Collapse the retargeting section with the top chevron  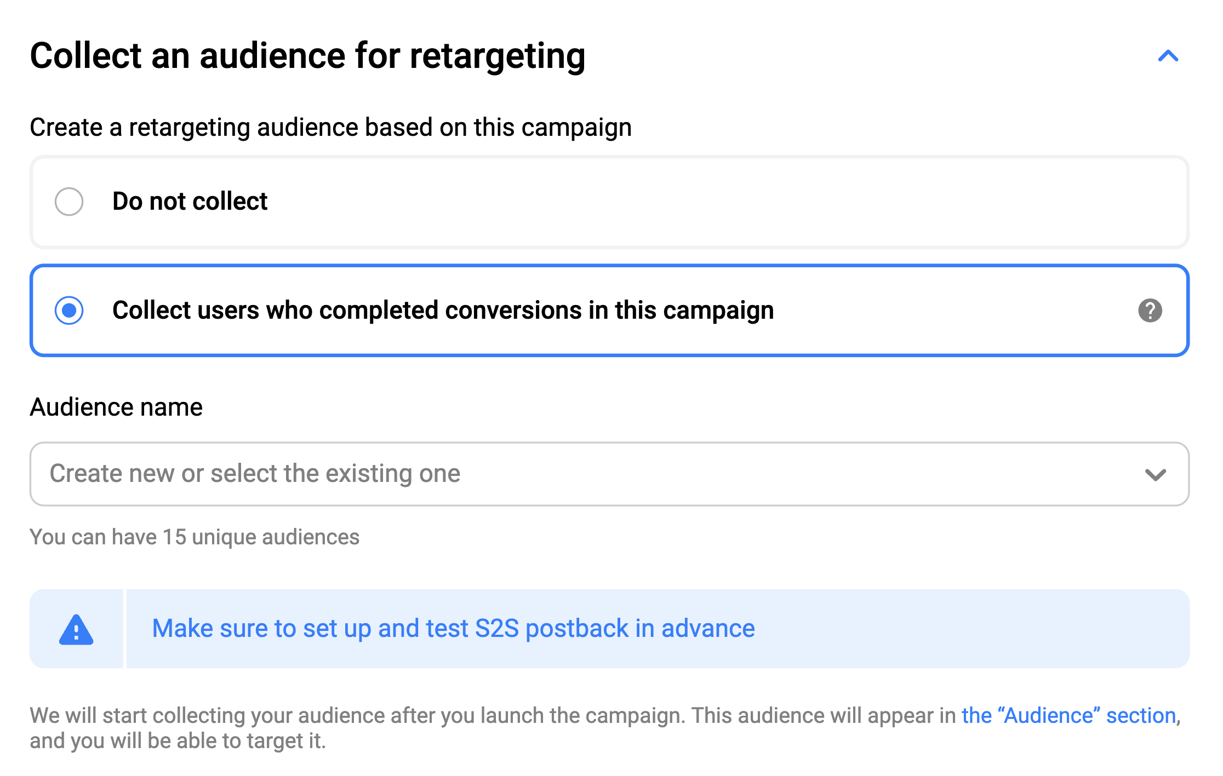pyautogui.click(x=1168, y=56)
